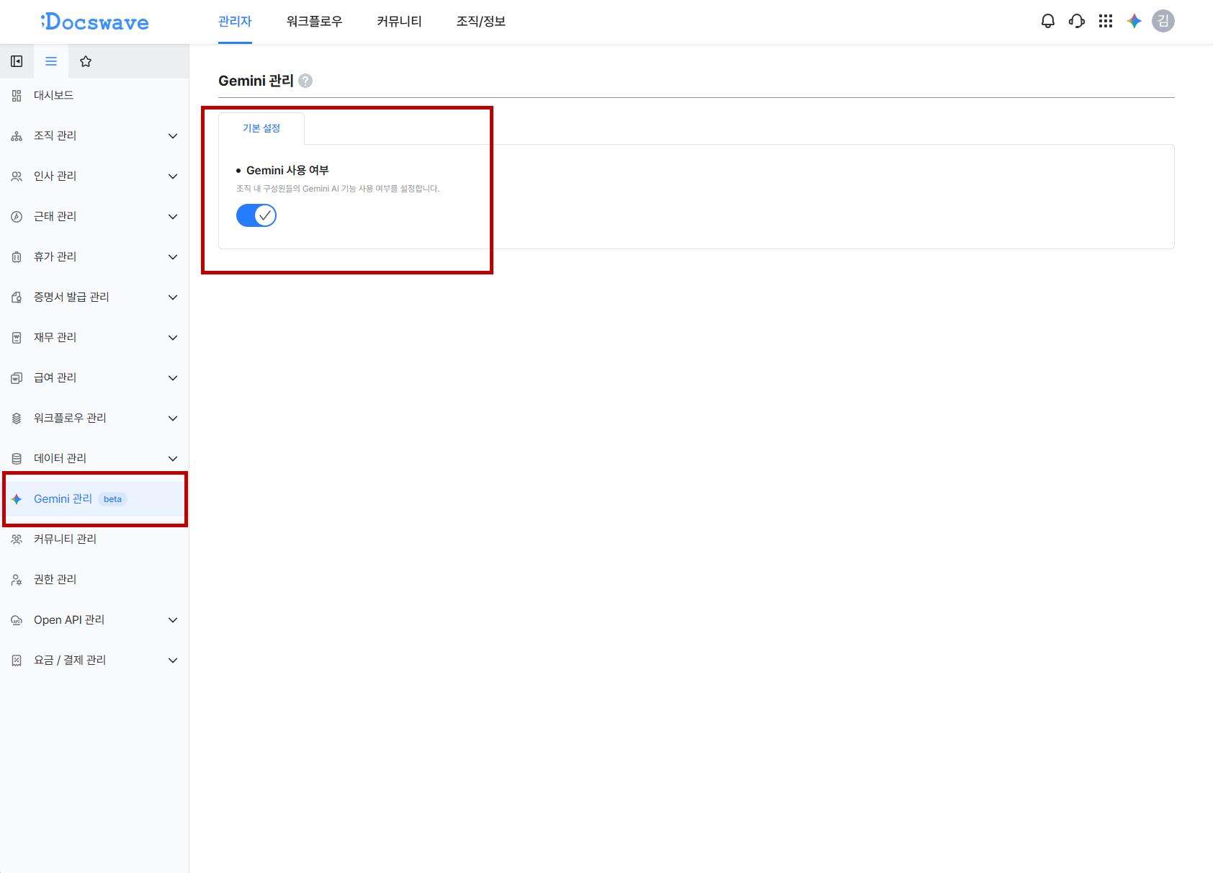Open the user profile avatar
Screen dimensions: 1213x873
pyautogui.click(x=1163, y=21)
